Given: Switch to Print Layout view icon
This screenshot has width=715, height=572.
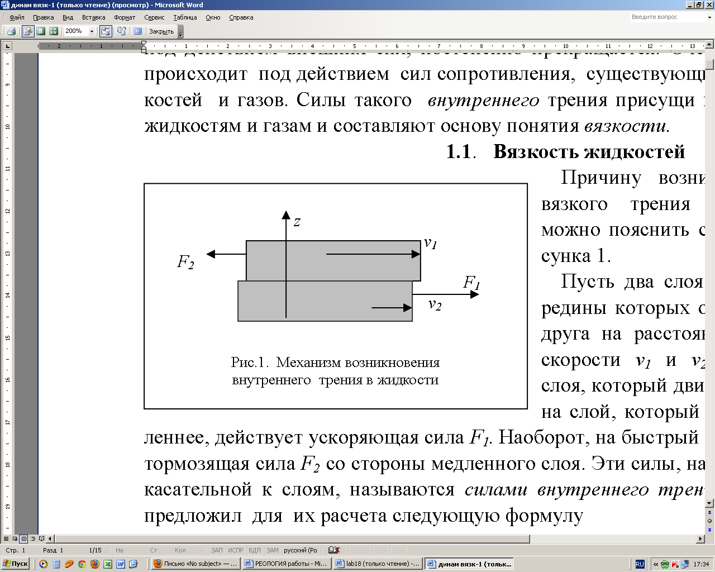Looking at the screenshot, I should click(x=23, y=539).
